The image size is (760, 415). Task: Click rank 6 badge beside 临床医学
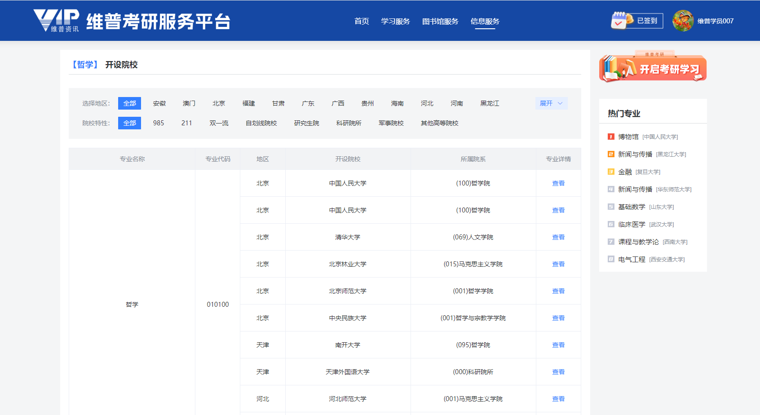[x=611, y=224]
